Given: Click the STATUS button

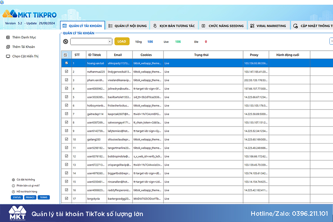Looking at the screenshot, I should point(17,197).
